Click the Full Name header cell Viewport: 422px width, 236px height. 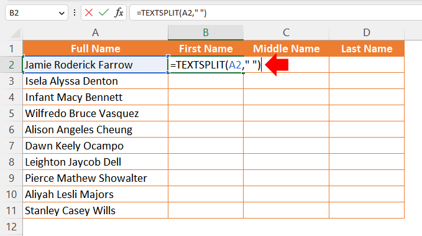pos(95,49)
